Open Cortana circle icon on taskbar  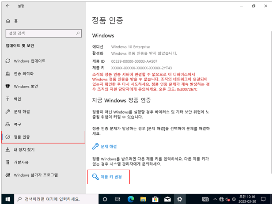[x=105, y=199]
